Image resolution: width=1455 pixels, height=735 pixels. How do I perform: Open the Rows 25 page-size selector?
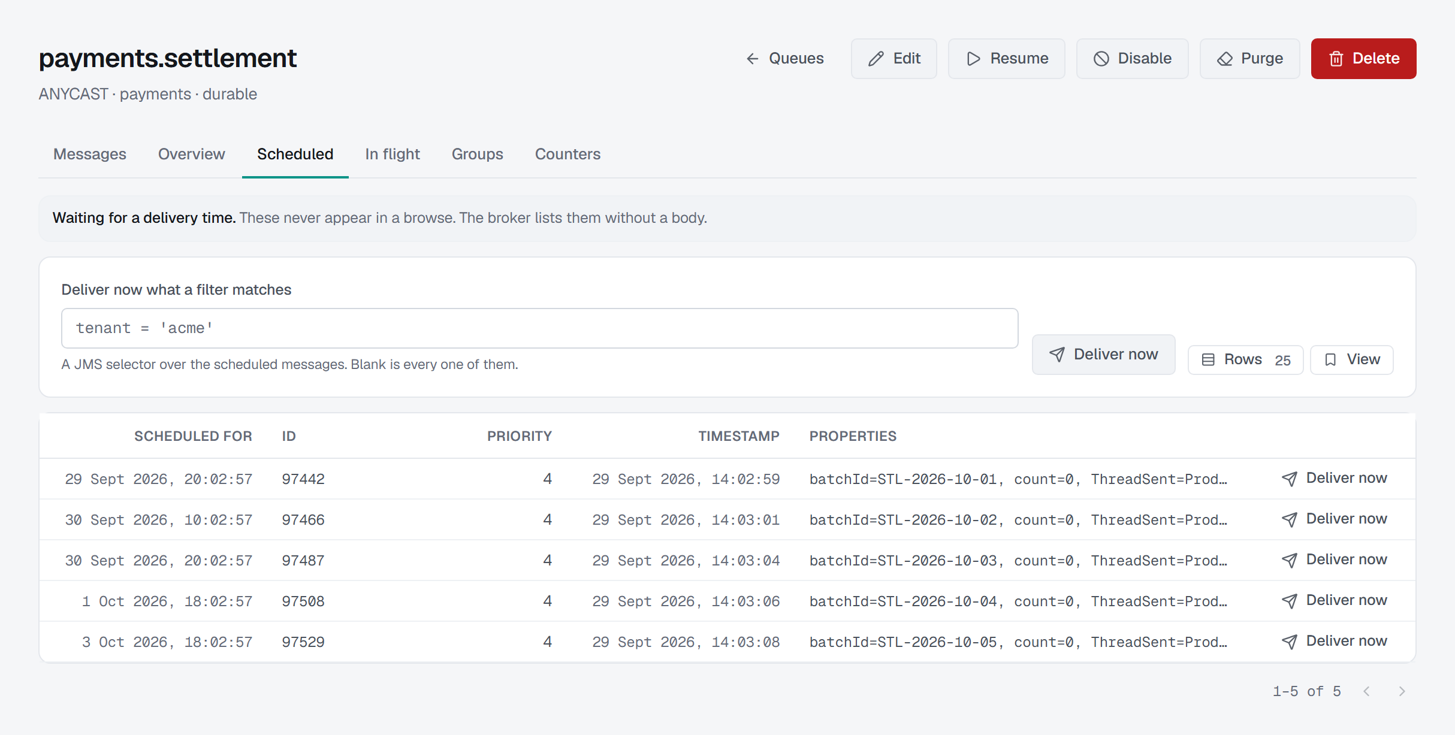pyautogui.click(x=1245, y=360)
